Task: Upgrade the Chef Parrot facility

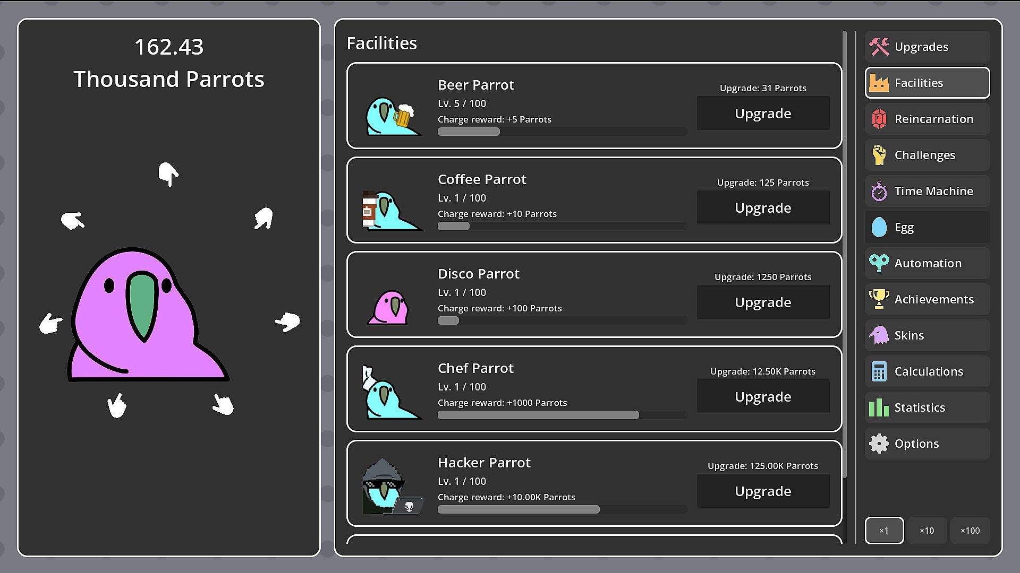Action: [x=763, y=396]
